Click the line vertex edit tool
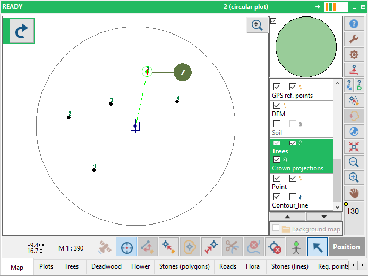Screen dimensions: 368x276 [148, 247]
